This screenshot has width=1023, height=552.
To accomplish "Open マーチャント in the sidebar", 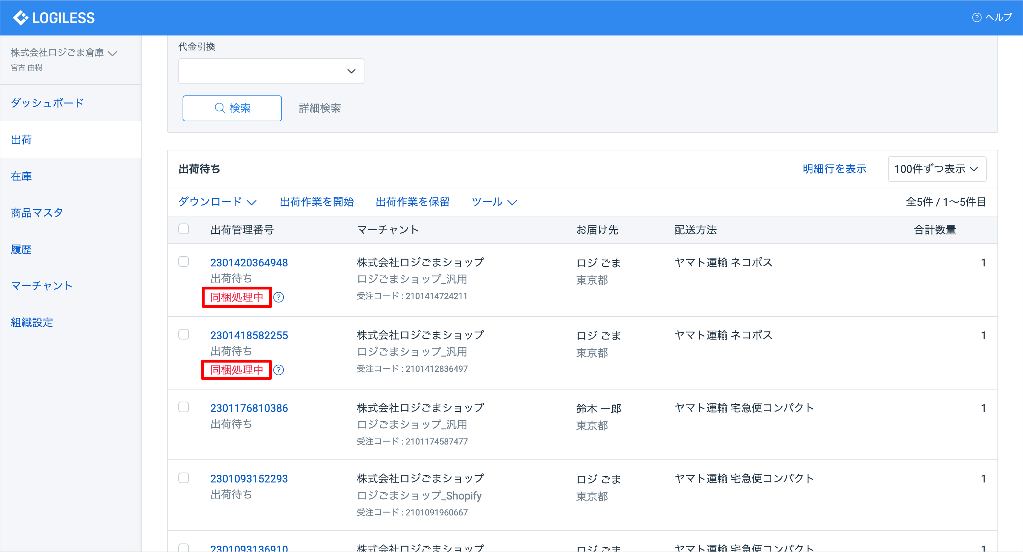I will [x=42, y=286].
